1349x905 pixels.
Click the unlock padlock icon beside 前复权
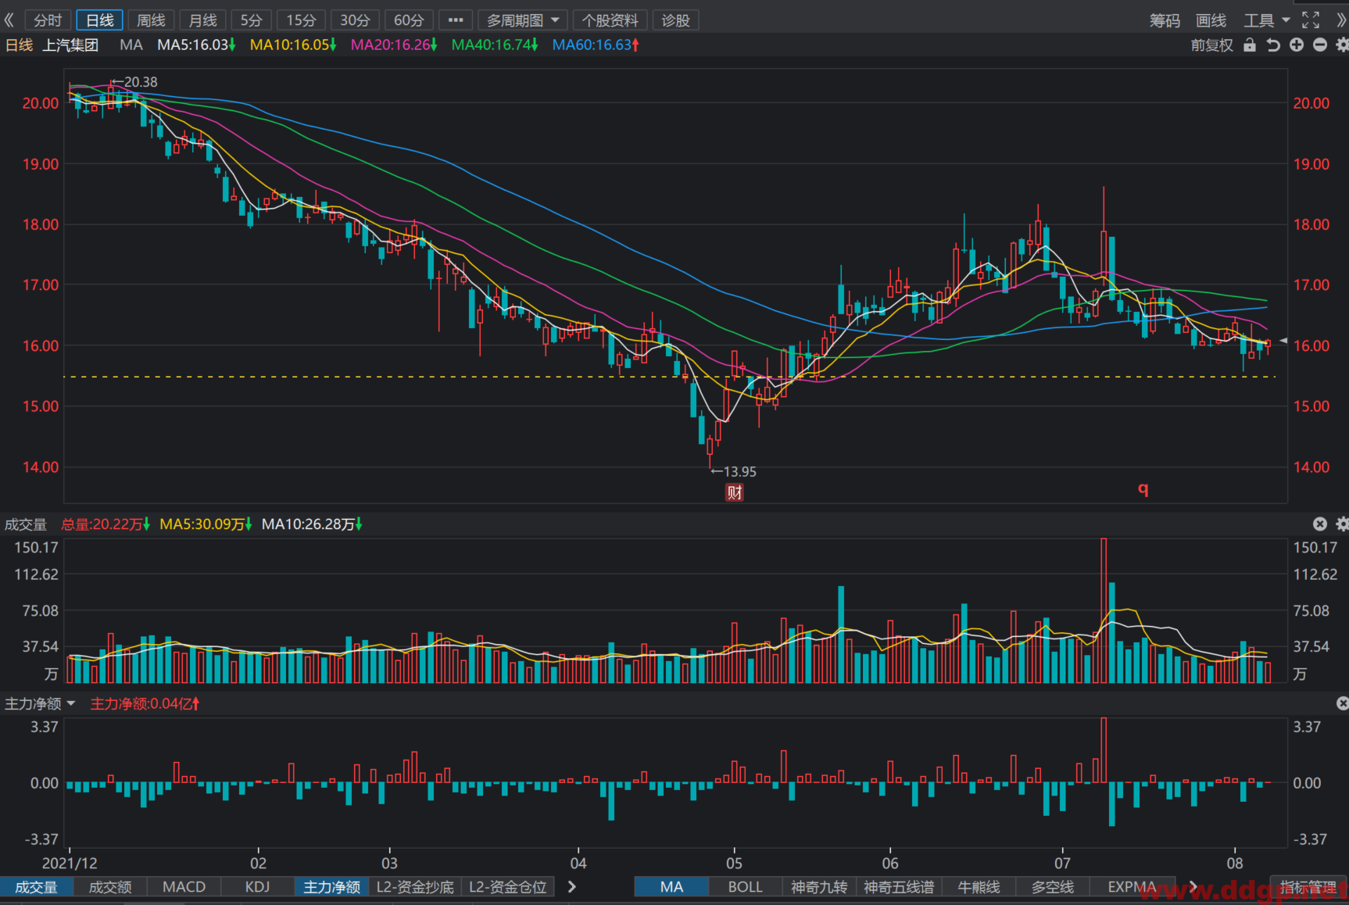(1250, 45)
